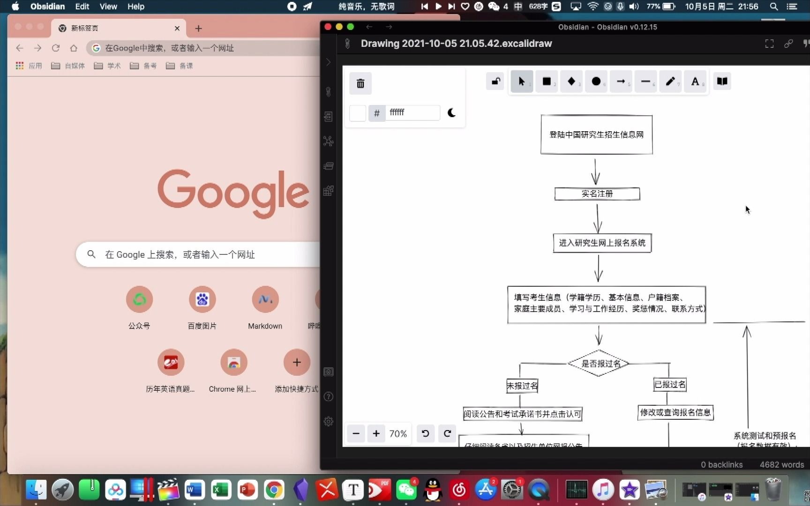810x506 pixels.
Task: Toggle fullscreen for the Excalidraw drawing
Action: click(x=769, y=44)
